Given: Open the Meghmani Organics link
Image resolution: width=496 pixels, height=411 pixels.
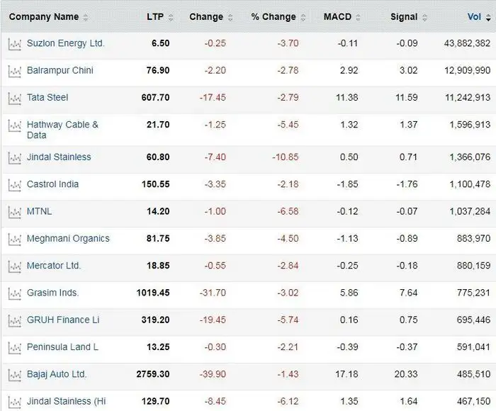Looking at the screenshot, I should (68, 239).
